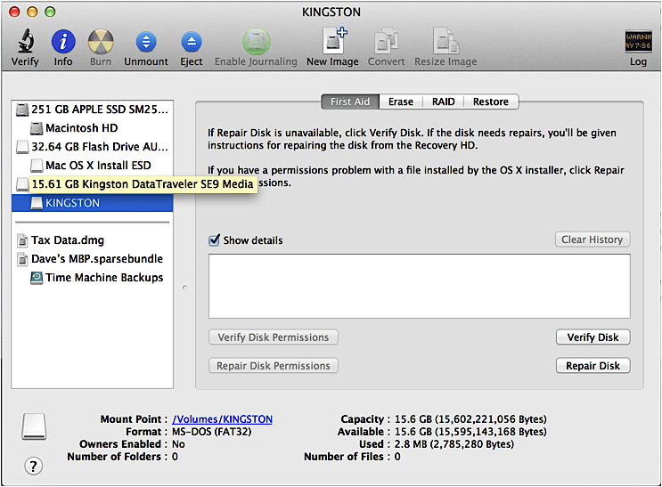
Task: Click the Verify microscope icon in toolbar
Action: 25,42
